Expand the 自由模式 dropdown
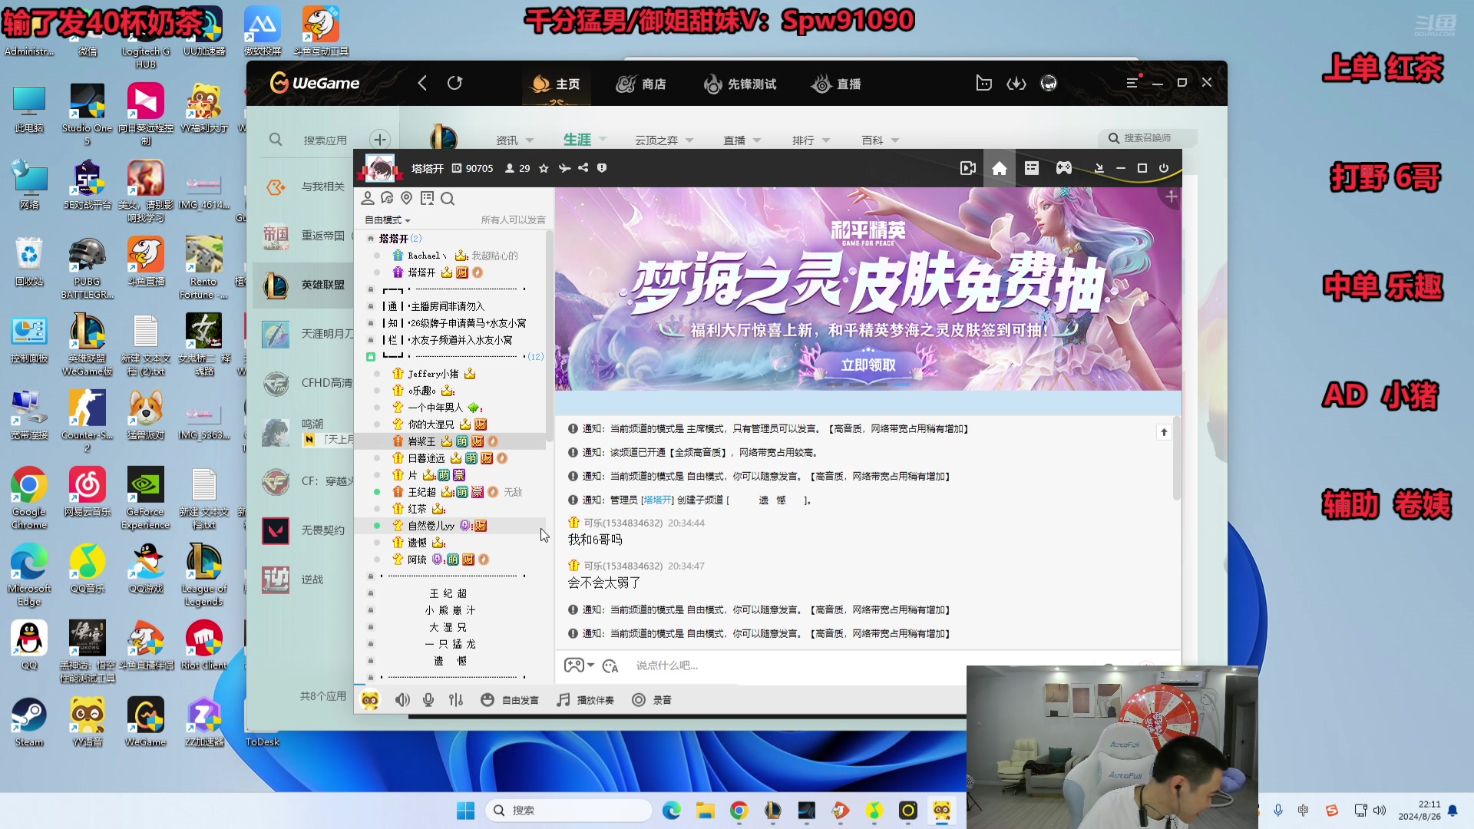 click(388, 220)
